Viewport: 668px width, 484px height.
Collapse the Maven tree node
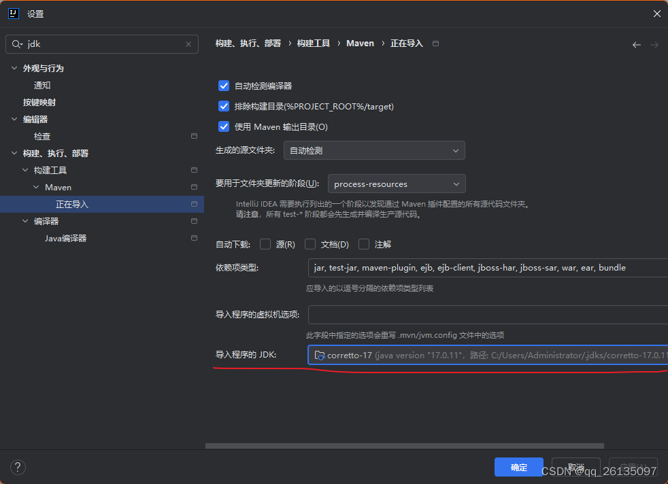[x=37, y=188]
